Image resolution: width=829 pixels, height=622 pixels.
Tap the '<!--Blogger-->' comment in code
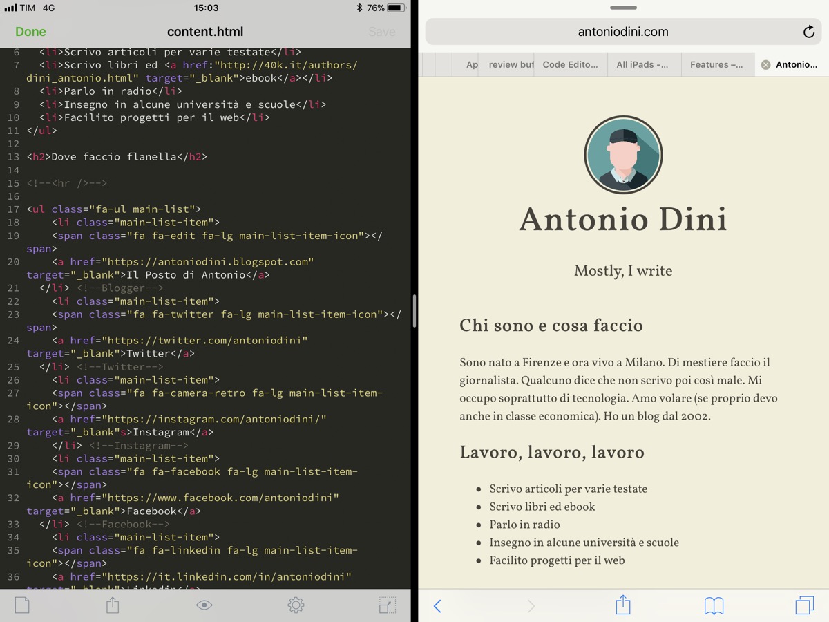(x=120, y=288)
